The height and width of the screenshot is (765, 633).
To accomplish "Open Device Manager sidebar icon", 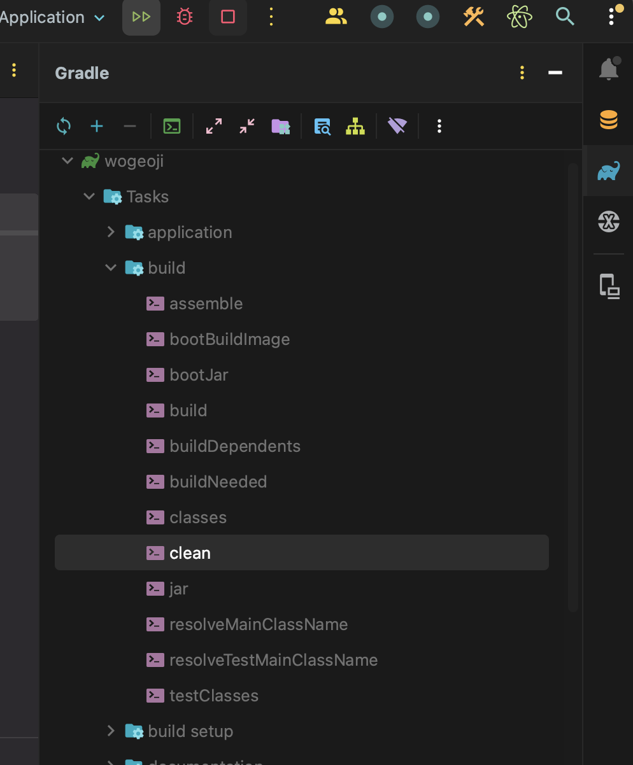I will click(x=609, y=286).
